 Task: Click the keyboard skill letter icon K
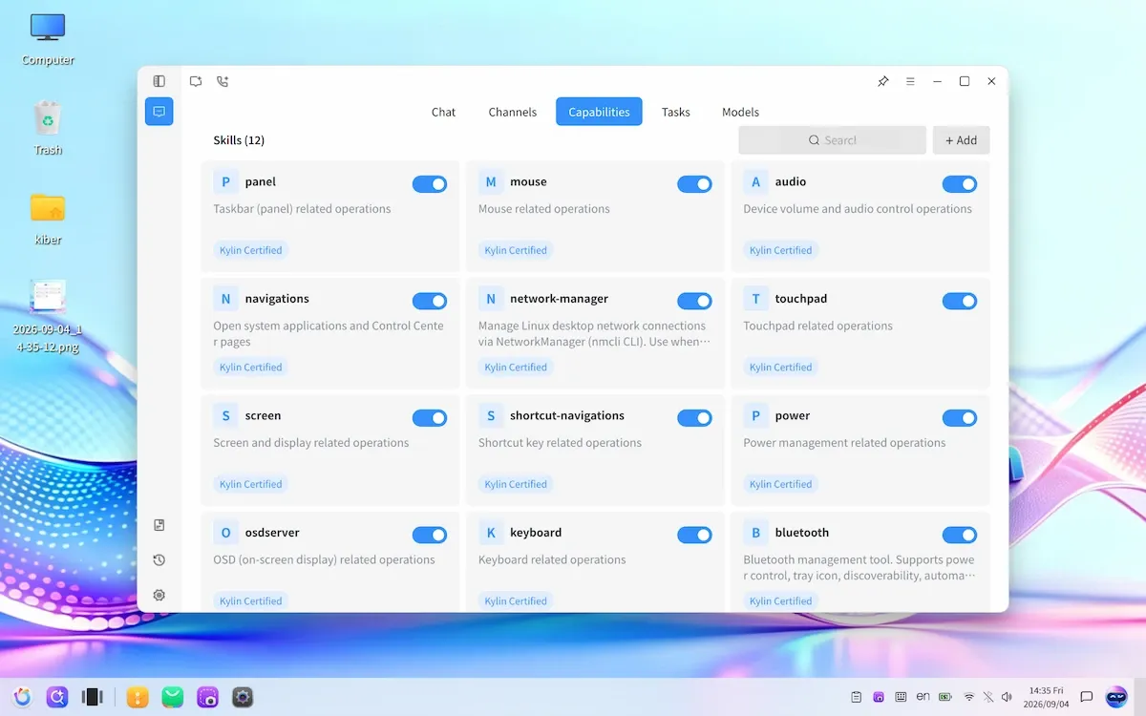point(491,533)
